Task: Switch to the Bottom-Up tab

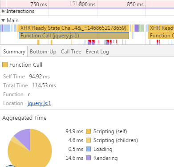Action: click(x=43, y=52)
